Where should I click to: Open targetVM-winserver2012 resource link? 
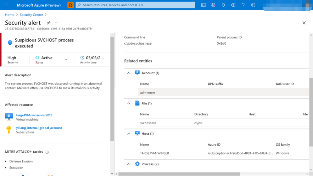34,115
